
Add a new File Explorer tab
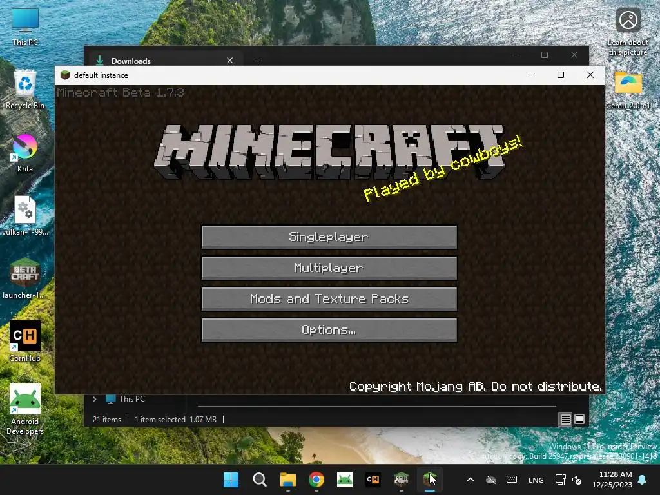[x=258, y=61]
